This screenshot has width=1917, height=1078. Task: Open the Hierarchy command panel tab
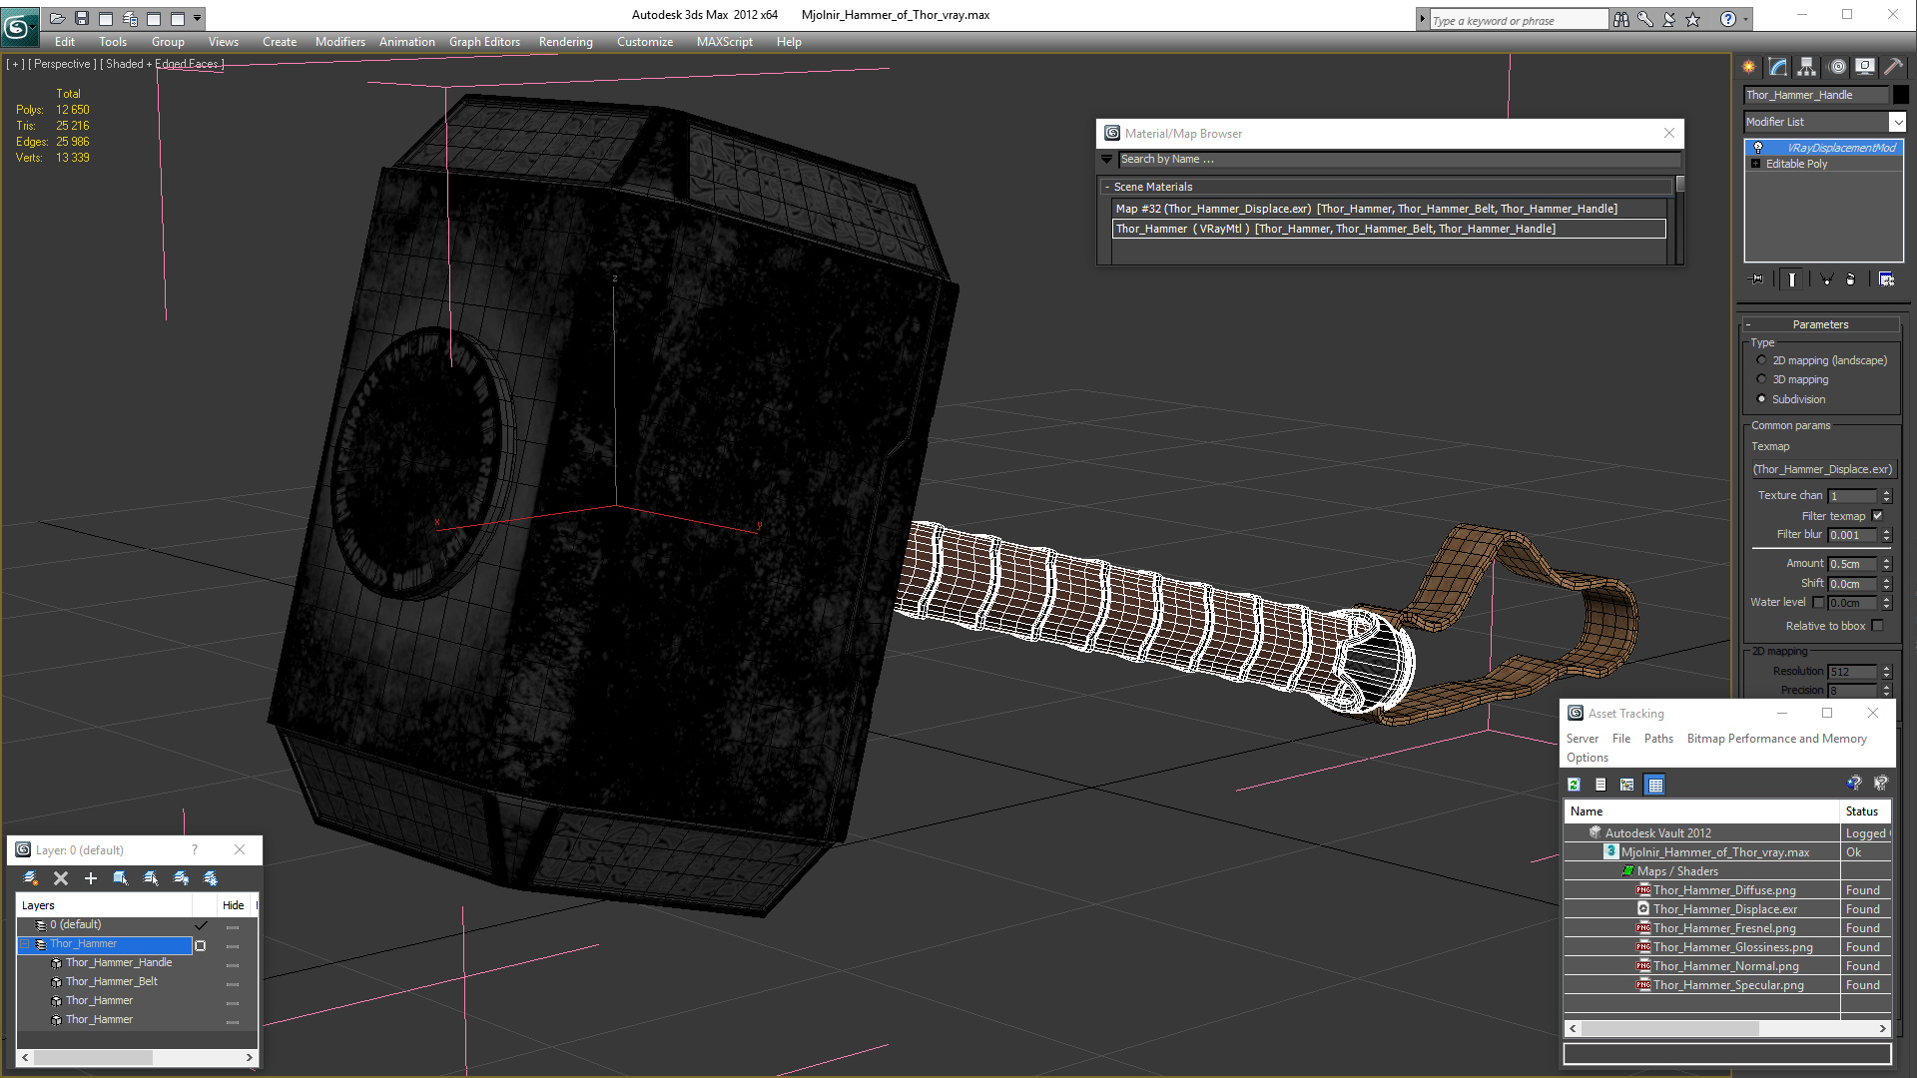pos(1807,67)
